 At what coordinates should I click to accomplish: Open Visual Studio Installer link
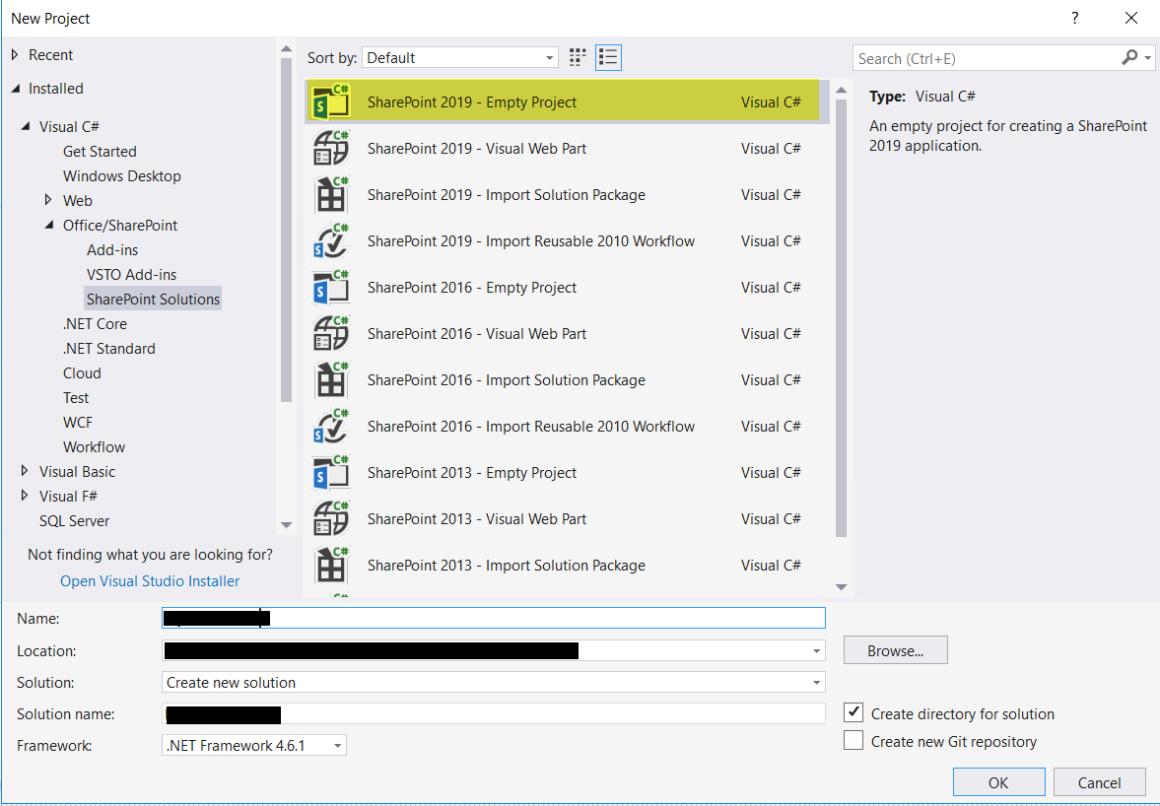tap(150, 581)
